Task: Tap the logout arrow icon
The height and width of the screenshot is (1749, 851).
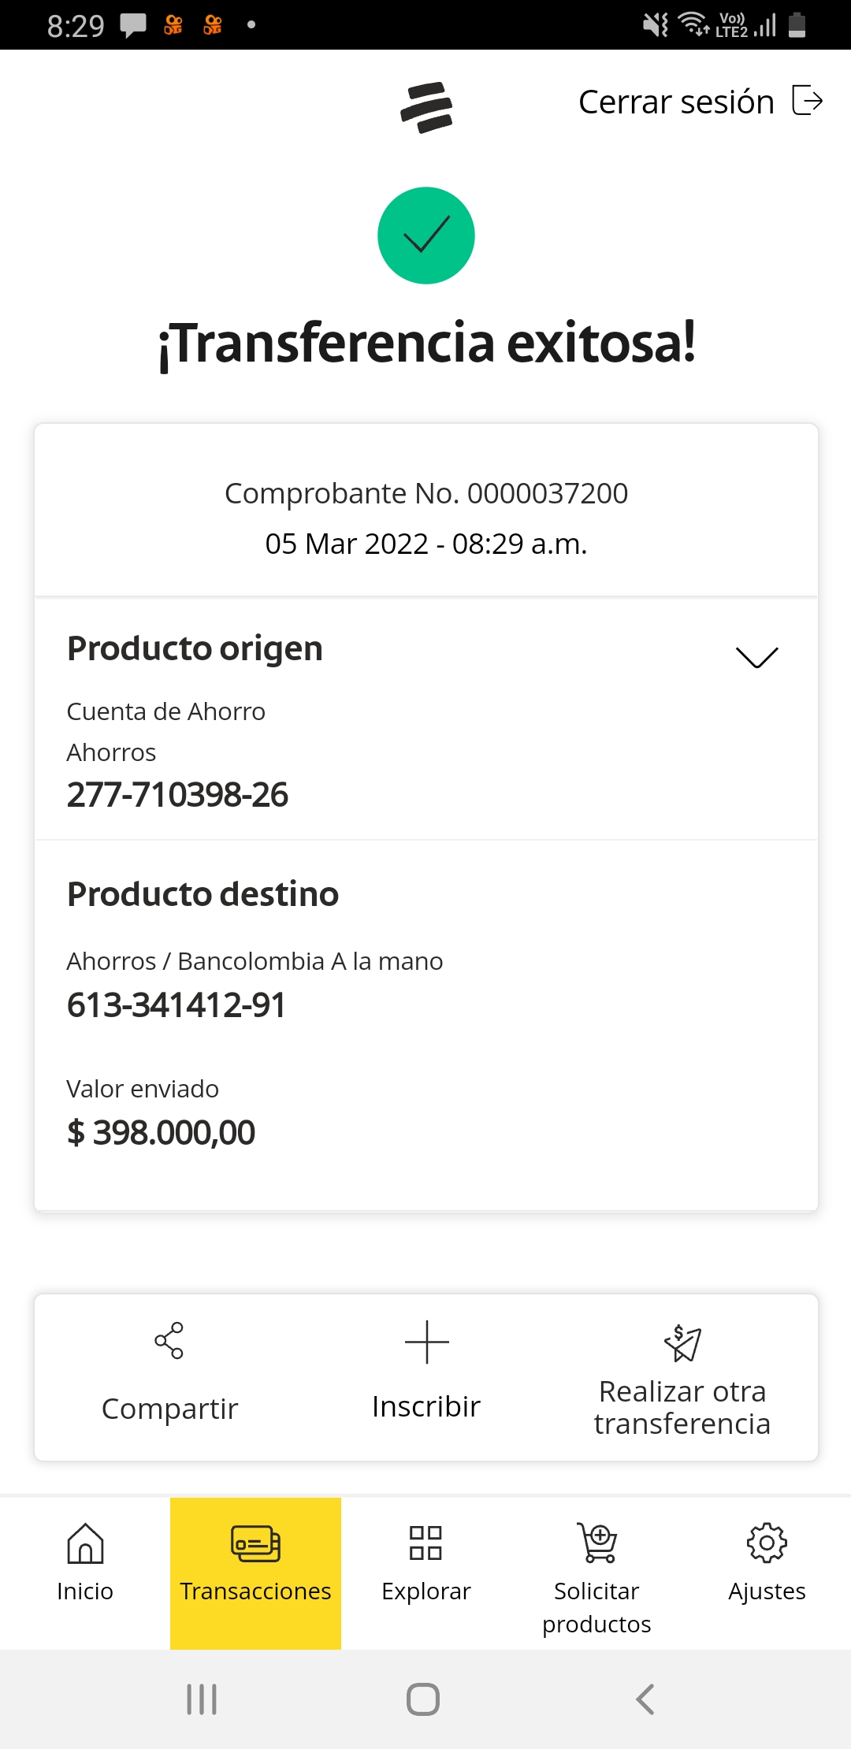Action: pyautogui.click(x=807, y=101)
